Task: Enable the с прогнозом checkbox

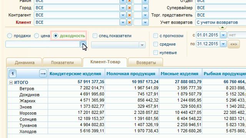Action: tap(155, 36)
